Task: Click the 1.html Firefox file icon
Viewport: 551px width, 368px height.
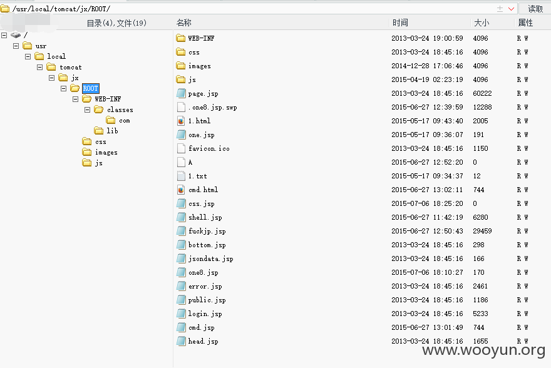Action: 181,121
